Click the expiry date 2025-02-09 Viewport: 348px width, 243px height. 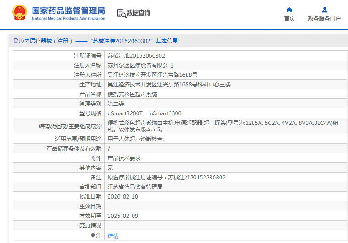click(122, 216)
